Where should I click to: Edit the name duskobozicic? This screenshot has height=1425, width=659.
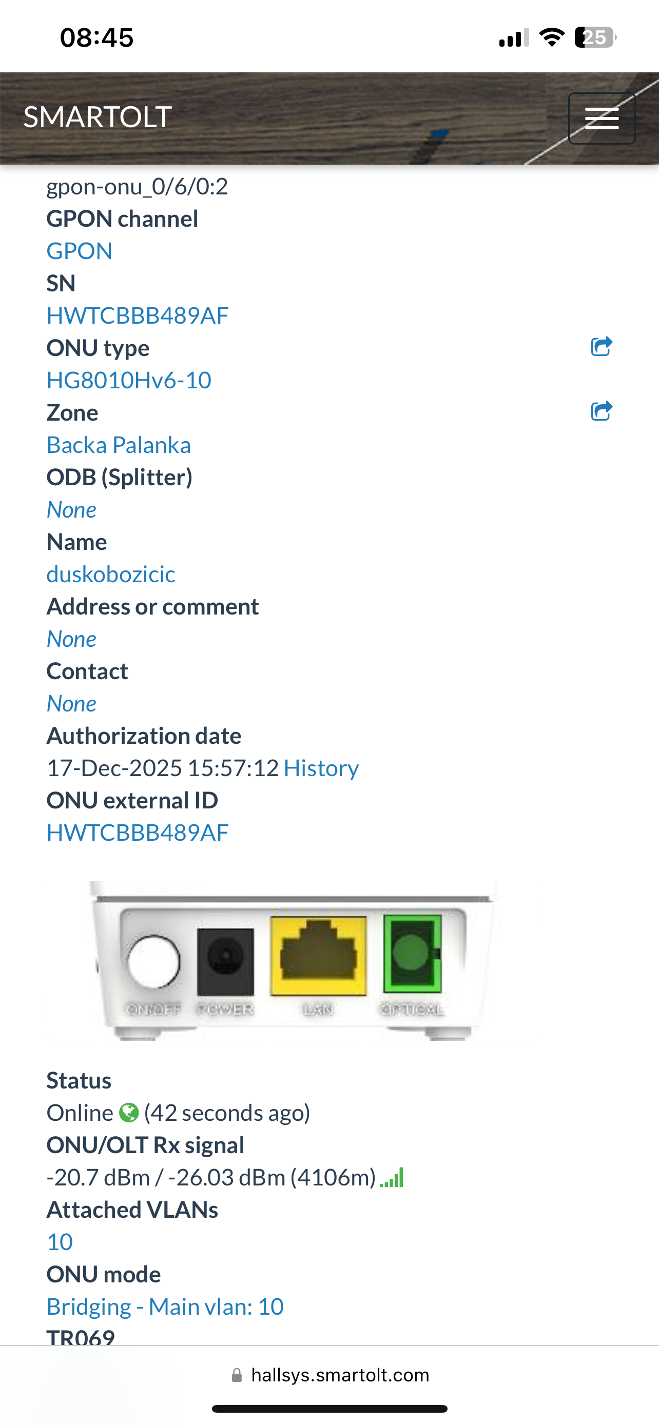[111, 574]
